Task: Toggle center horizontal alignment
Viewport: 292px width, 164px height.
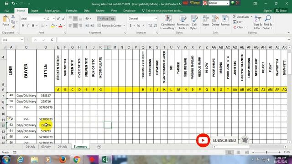Action: click(x=75, y=26)
